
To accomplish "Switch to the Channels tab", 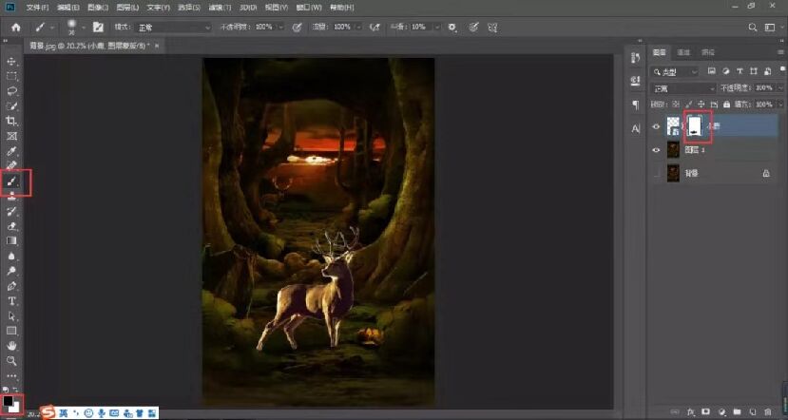I will pos(683,52).
